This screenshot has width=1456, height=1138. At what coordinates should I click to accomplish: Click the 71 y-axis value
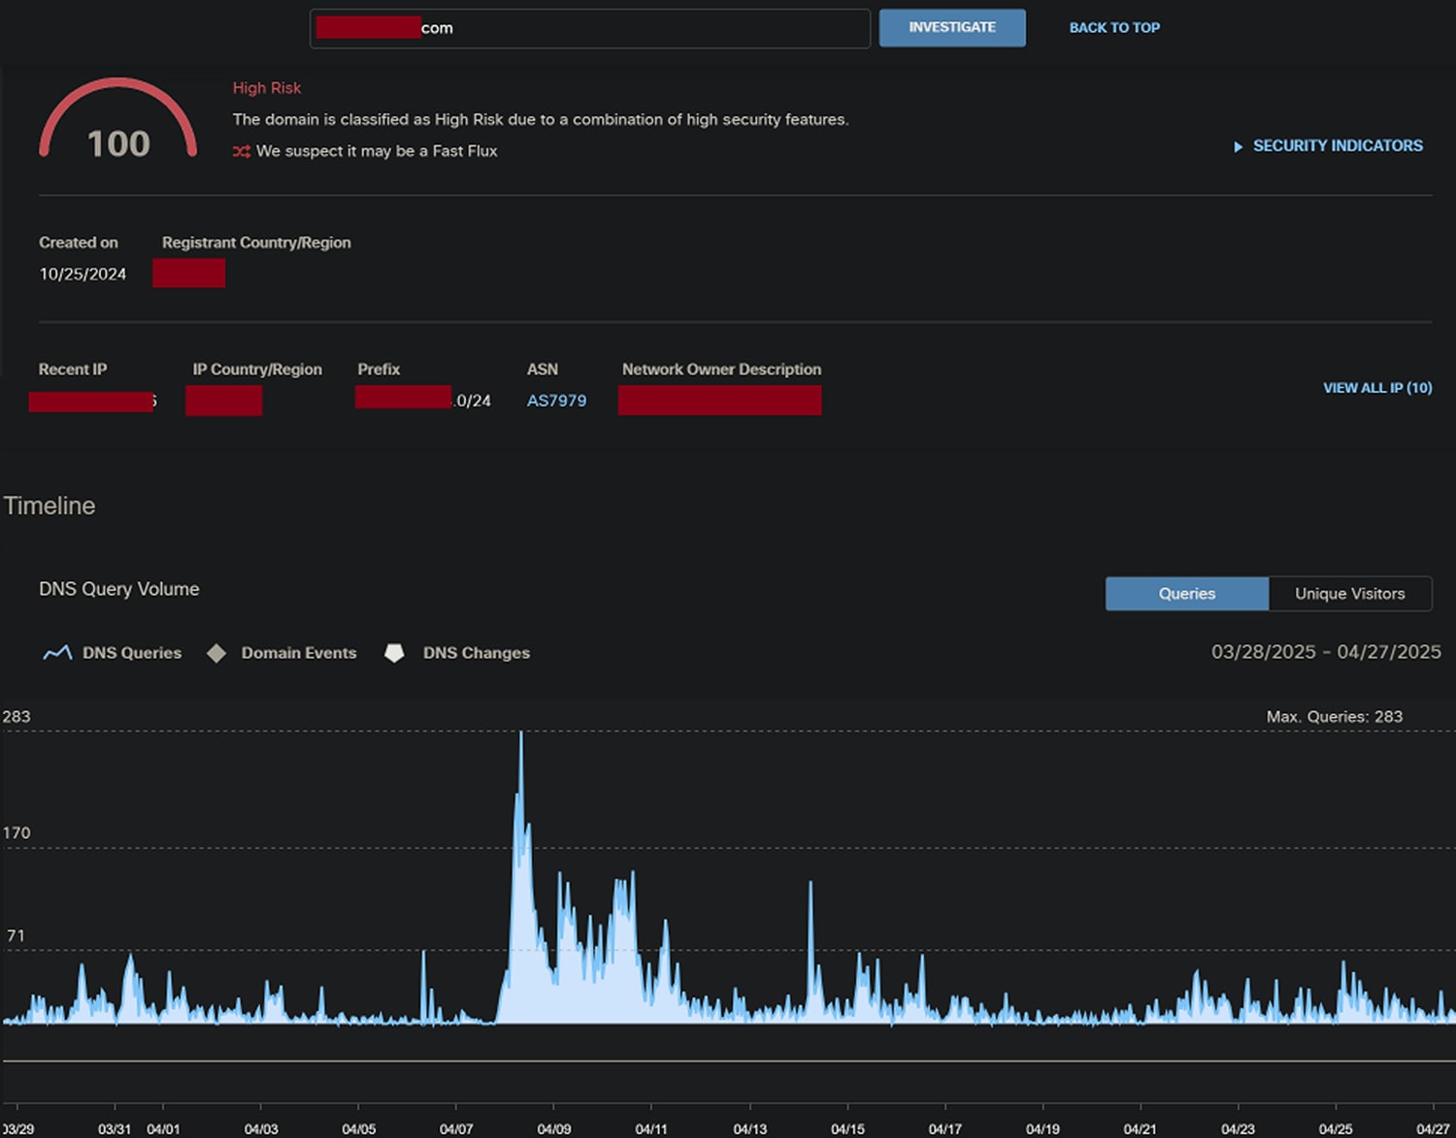tap(16, 936)
